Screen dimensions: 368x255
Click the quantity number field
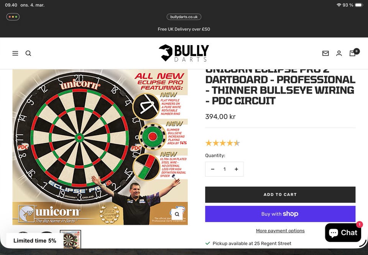(x=225, y=169)
